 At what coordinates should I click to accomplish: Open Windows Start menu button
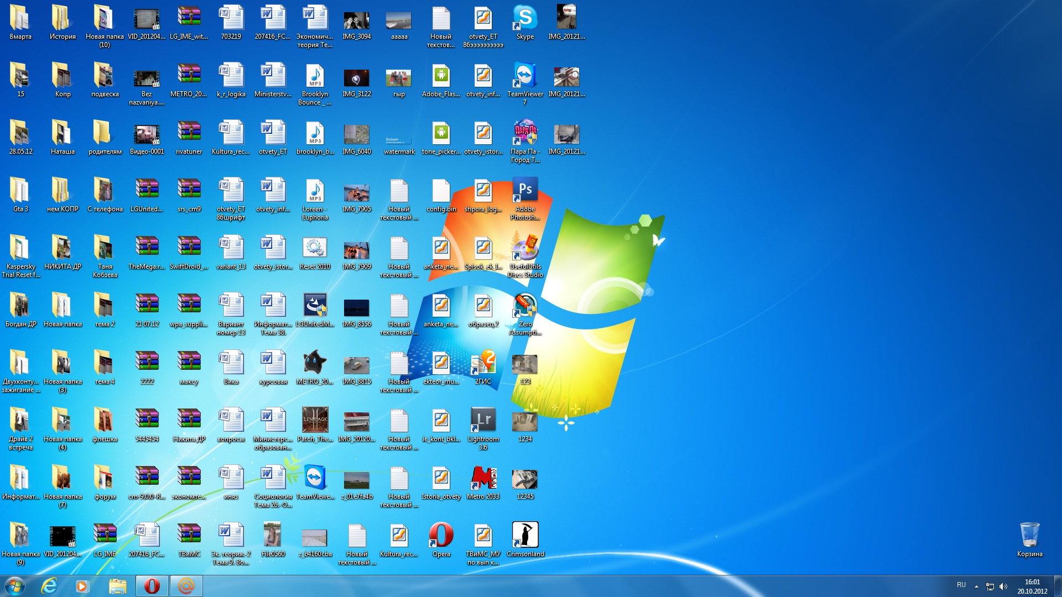tap(11, 585)
